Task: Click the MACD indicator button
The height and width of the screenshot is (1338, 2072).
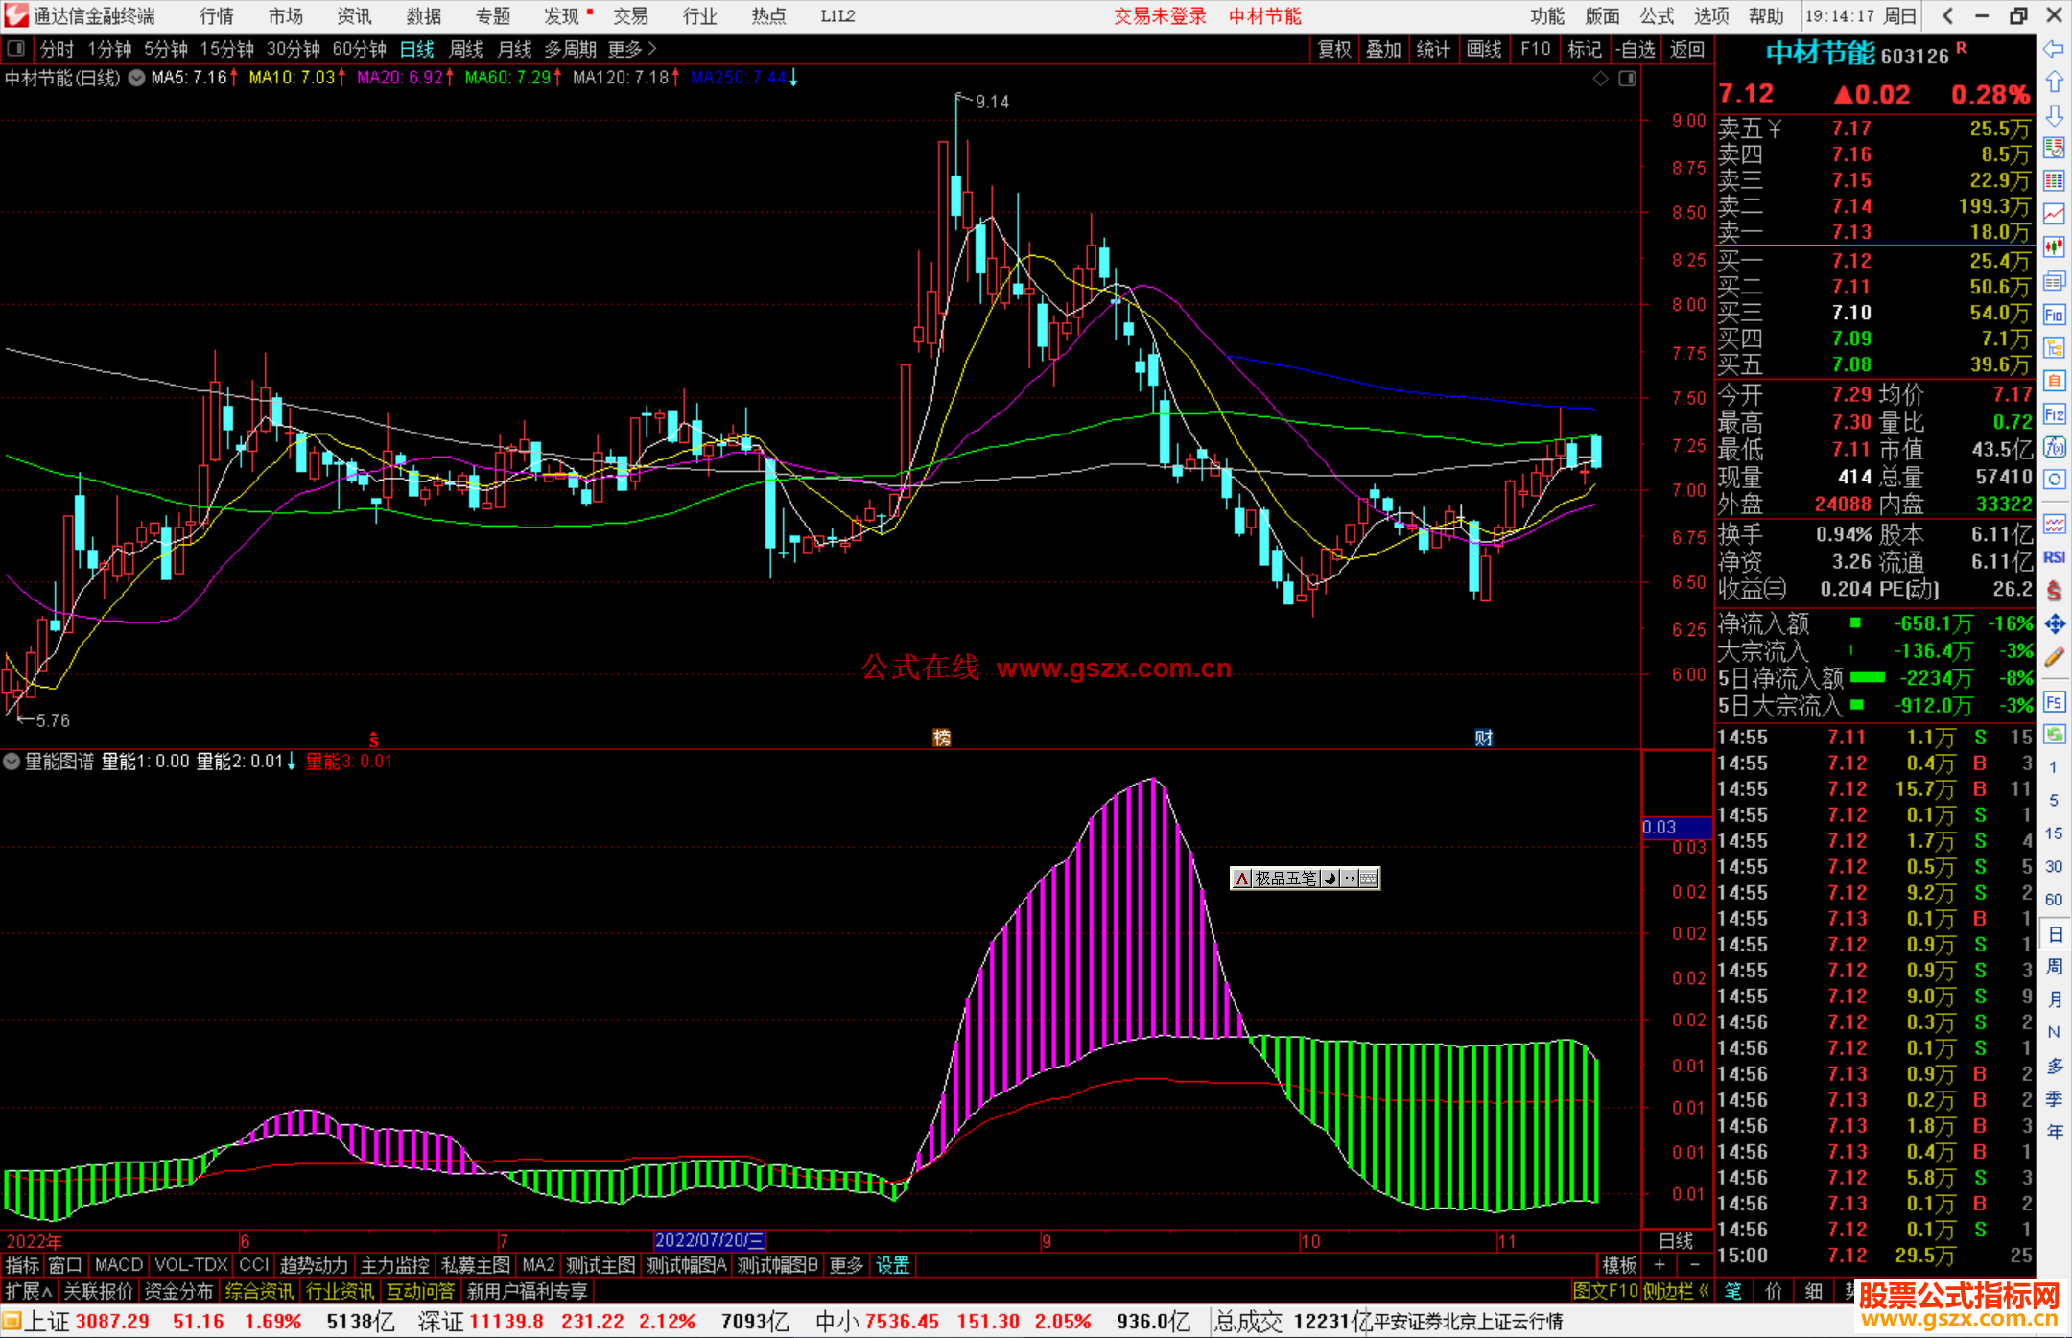Action: tap(118, 1265)
